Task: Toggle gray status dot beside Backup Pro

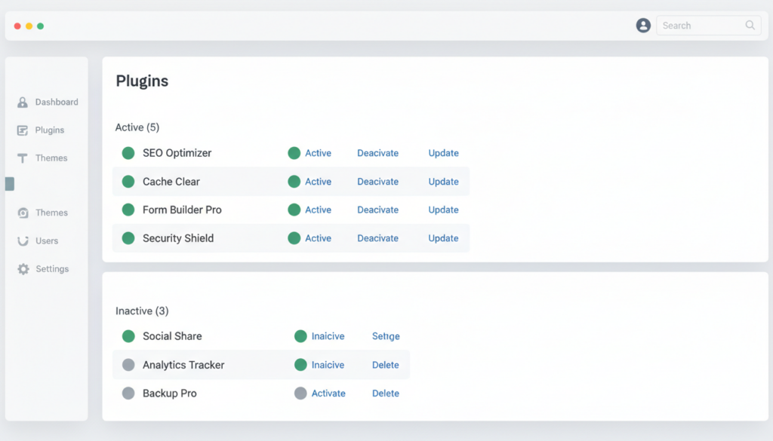Action: tap(128, 394)
